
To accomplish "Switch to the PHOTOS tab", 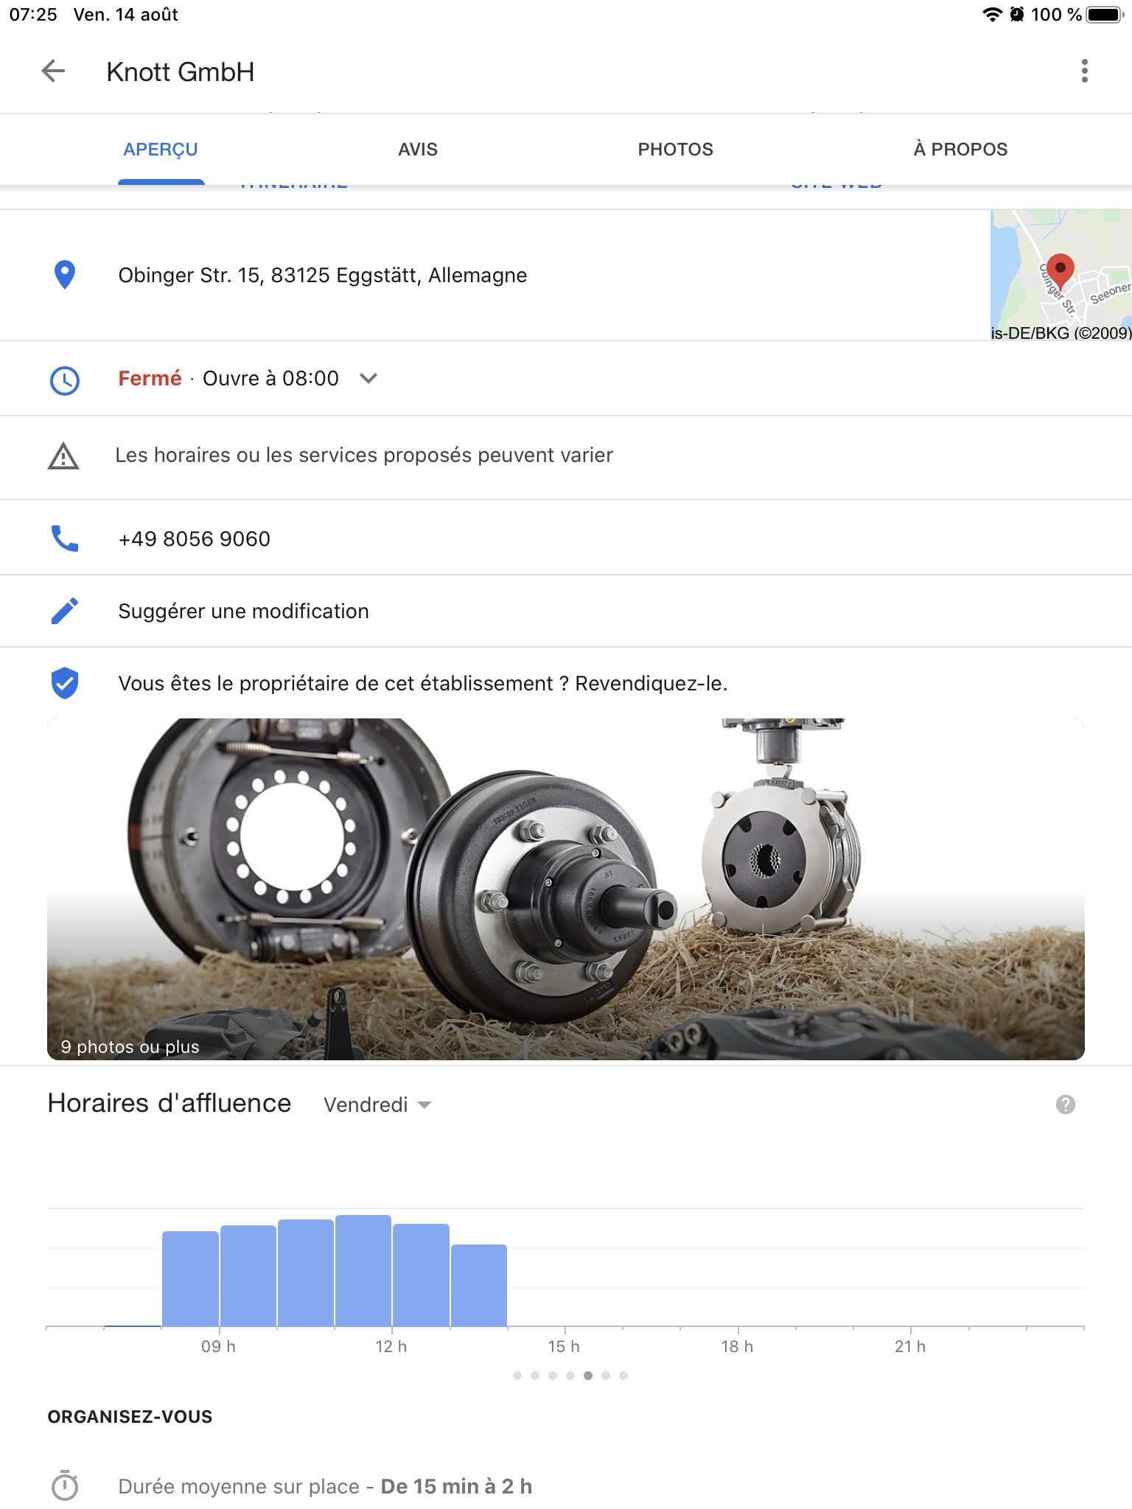I will (675, 150).
